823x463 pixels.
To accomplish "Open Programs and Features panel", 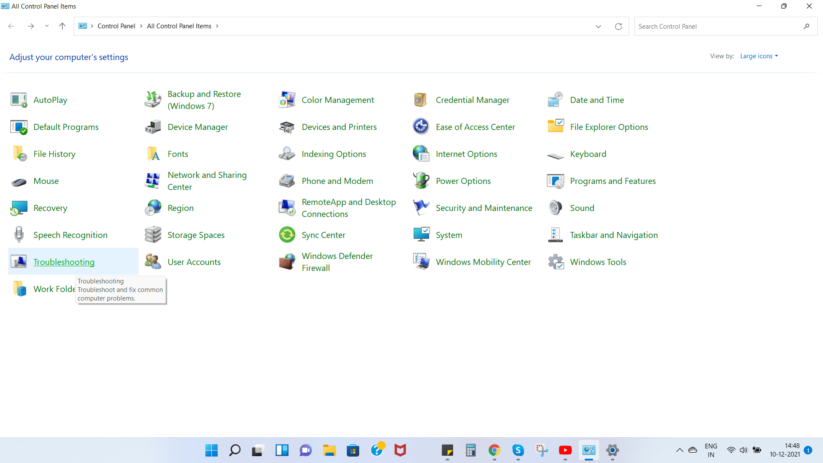I will click(x=612, y=180).
